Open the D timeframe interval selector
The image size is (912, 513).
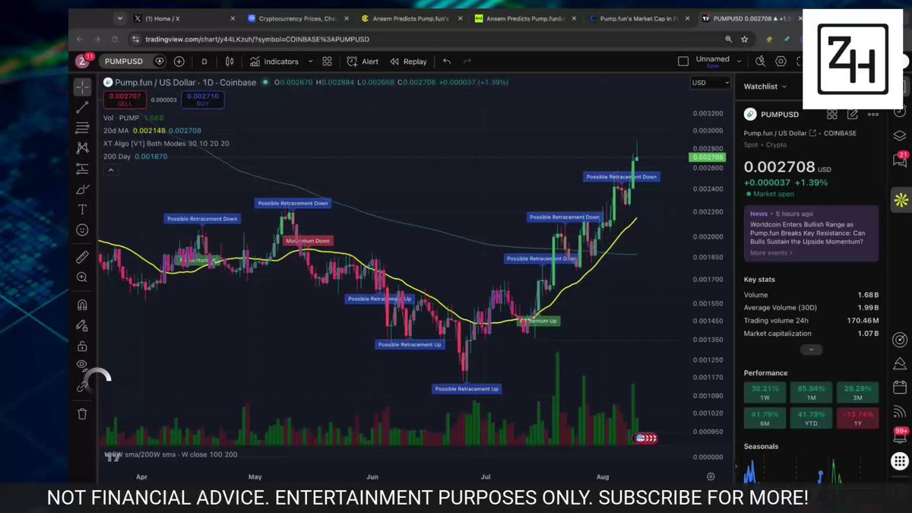click(x=204, y=62)
